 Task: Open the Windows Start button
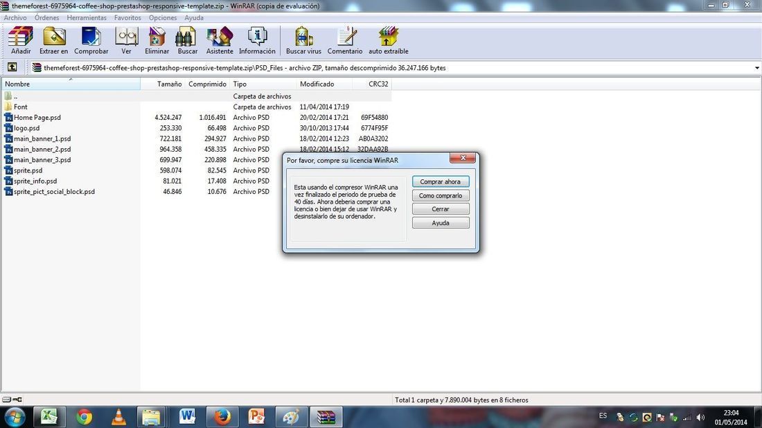click(x=15, y=418)
